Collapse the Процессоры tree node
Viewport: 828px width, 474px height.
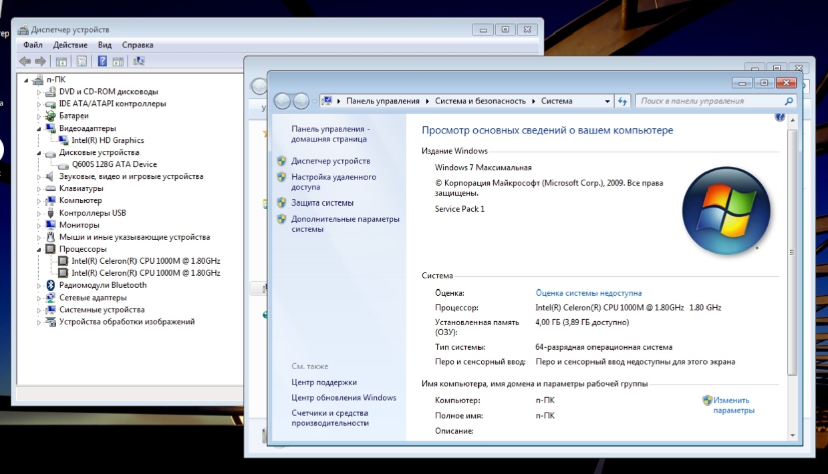(39, 249)
